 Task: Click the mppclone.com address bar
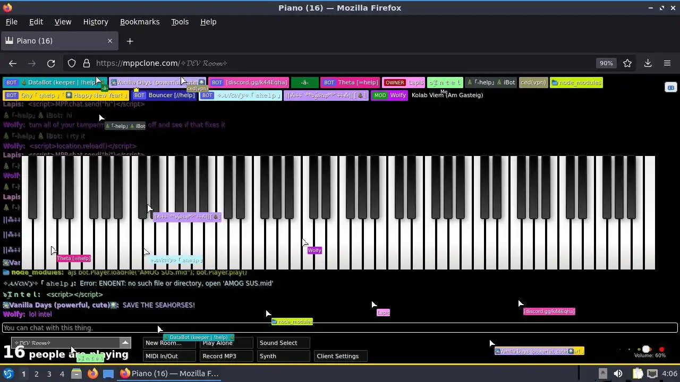click(x=340, y=63)
